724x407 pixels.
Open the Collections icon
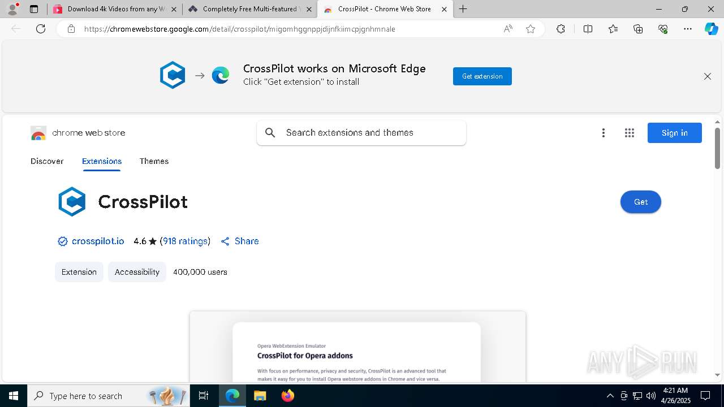638,29
